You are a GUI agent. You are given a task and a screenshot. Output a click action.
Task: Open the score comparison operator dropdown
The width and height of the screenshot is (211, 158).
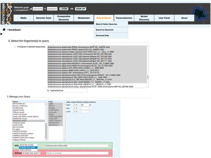75,112
